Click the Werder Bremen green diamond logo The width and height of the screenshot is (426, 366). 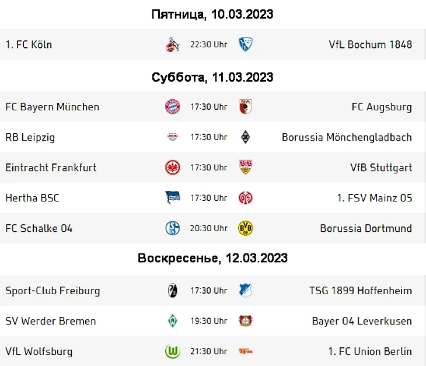click(x=173, y=321)
